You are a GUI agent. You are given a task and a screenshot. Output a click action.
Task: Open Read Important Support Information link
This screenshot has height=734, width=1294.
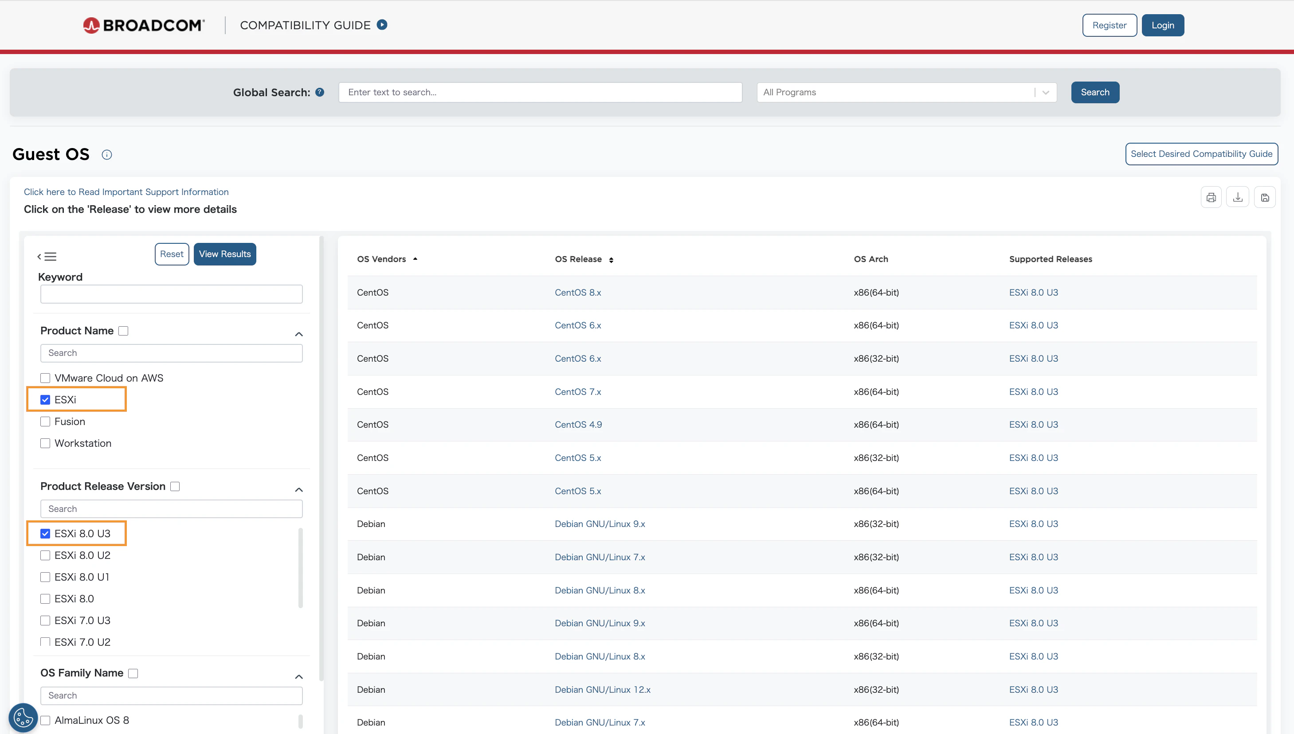click(126, 192)
